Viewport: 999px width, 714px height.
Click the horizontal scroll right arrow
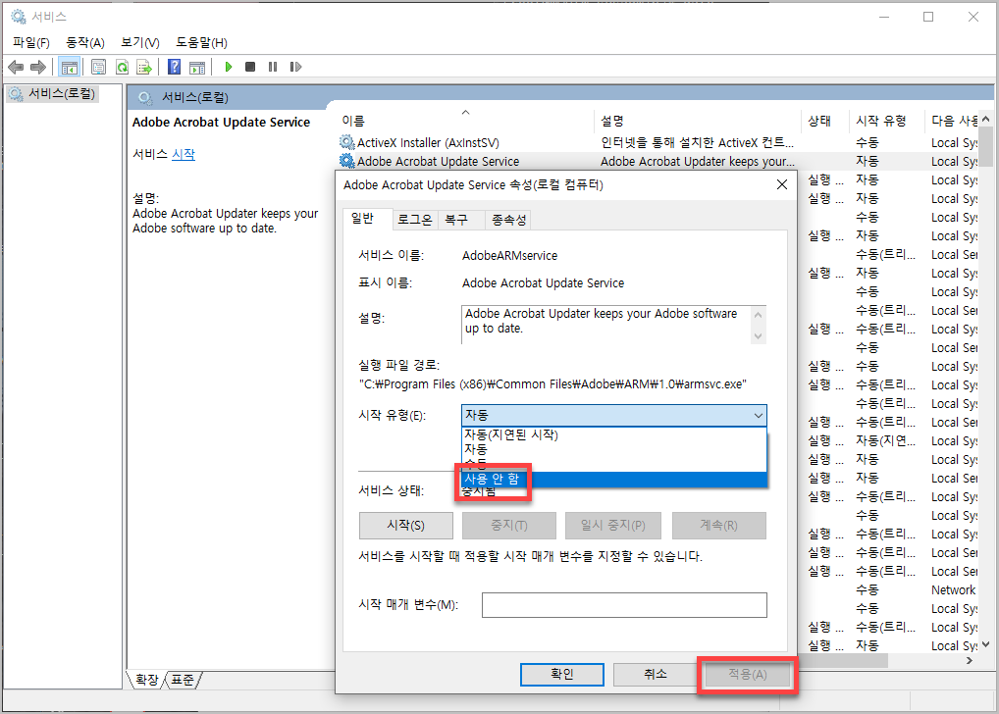tap(969, 660)
